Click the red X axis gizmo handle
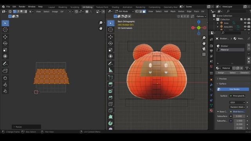 click(193, 28)
